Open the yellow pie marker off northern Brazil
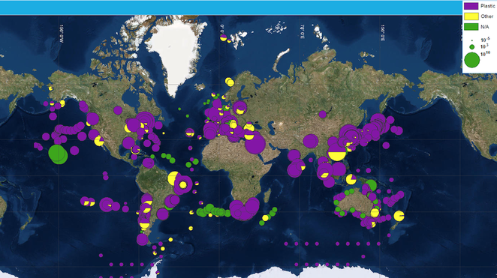This screenshot has height=278, width=497. 173,178
